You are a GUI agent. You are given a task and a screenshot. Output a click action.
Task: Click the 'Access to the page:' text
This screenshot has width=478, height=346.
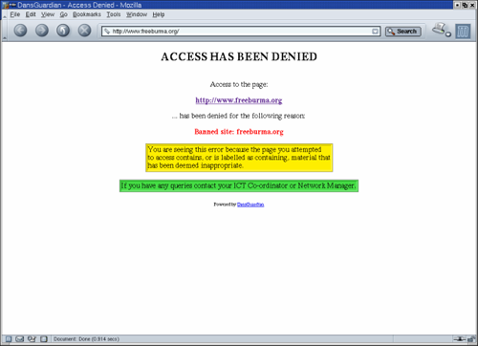(239, 84)
